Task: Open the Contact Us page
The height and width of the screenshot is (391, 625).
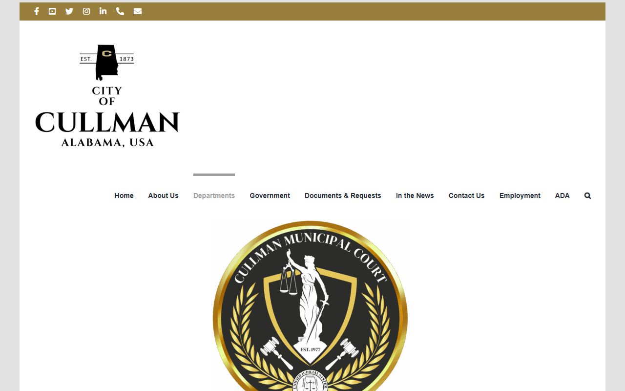Action: (x=466, y=195)
